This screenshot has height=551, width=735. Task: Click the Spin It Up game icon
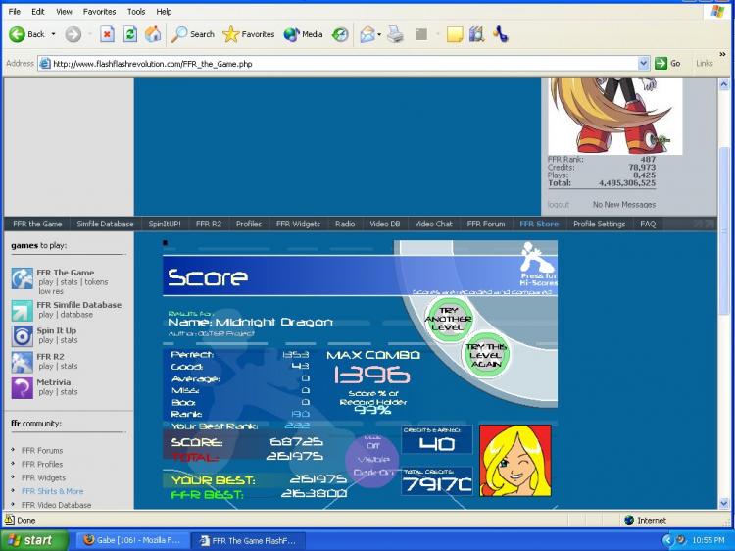[22, 335]
